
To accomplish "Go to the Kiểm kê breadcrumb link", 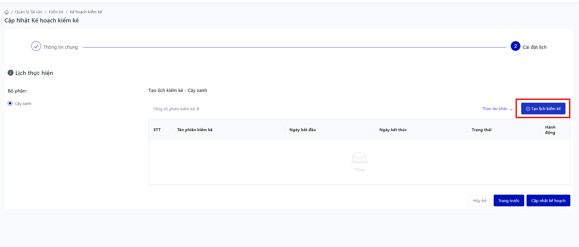I will pos(56,12).
